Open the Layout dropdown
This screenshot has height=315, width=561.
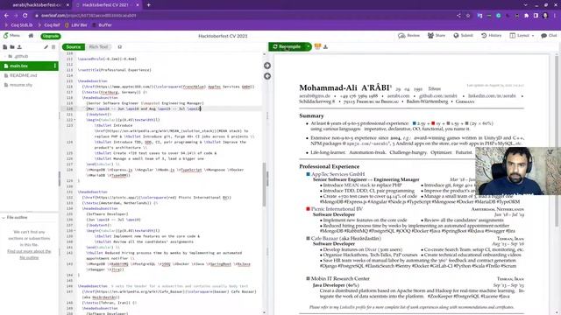[x=522, y=36]
